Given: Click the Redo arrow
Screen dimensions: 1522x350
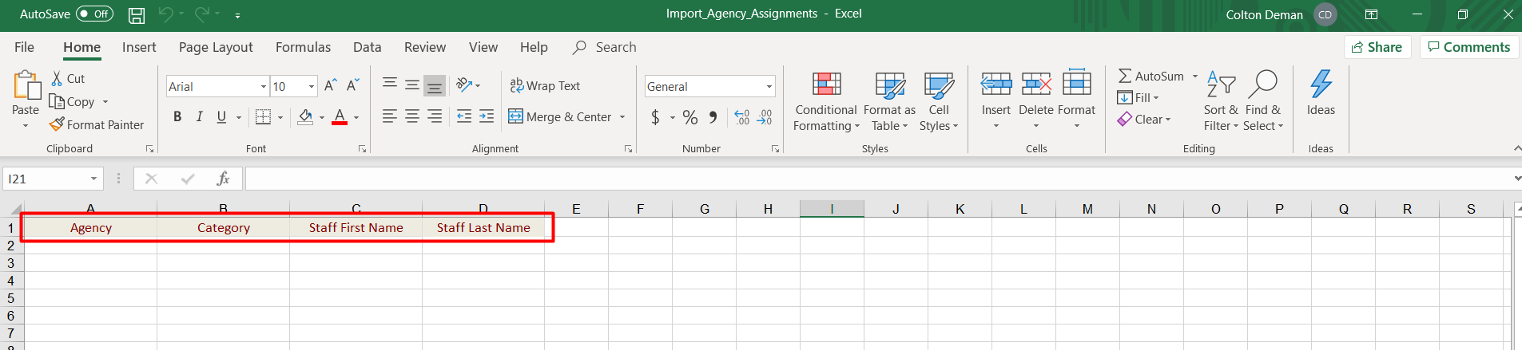Looking at the screenshot, I should click(x=202, y=14).
